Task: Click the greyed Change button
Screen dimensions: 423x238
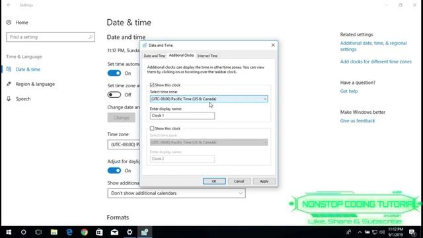Action: click(121, 118)
